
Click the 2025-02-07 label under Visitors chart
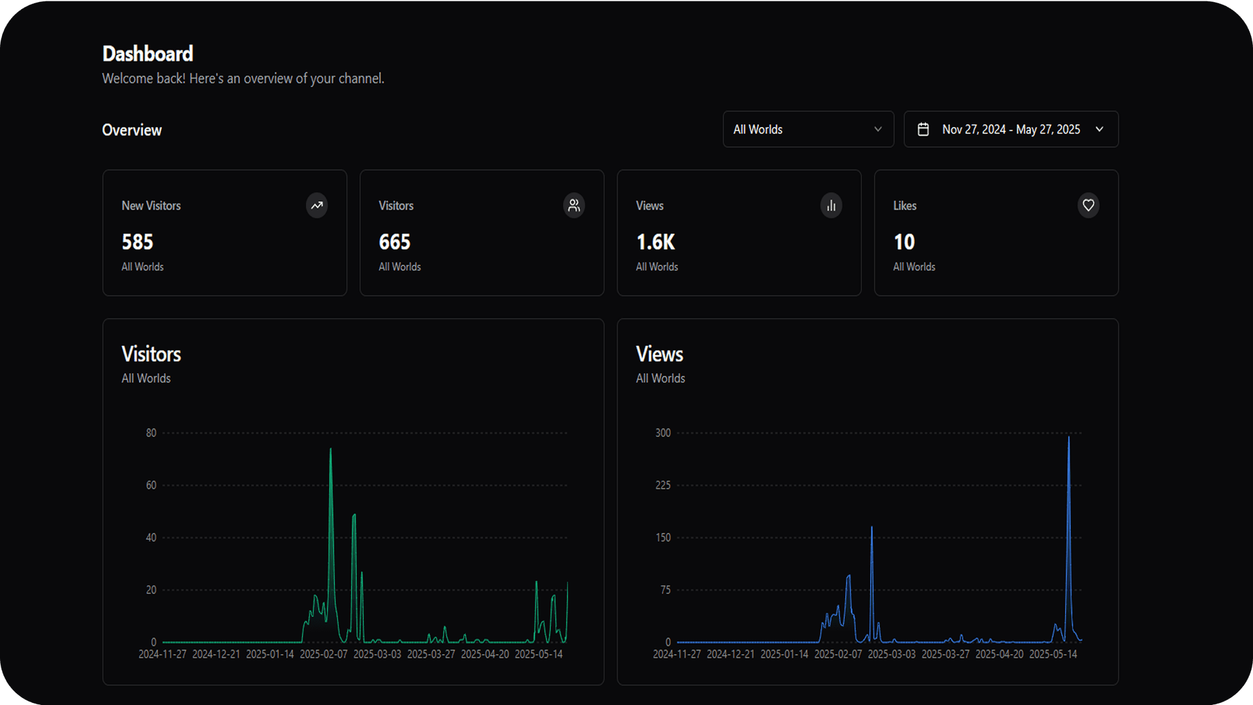[324, 654]
